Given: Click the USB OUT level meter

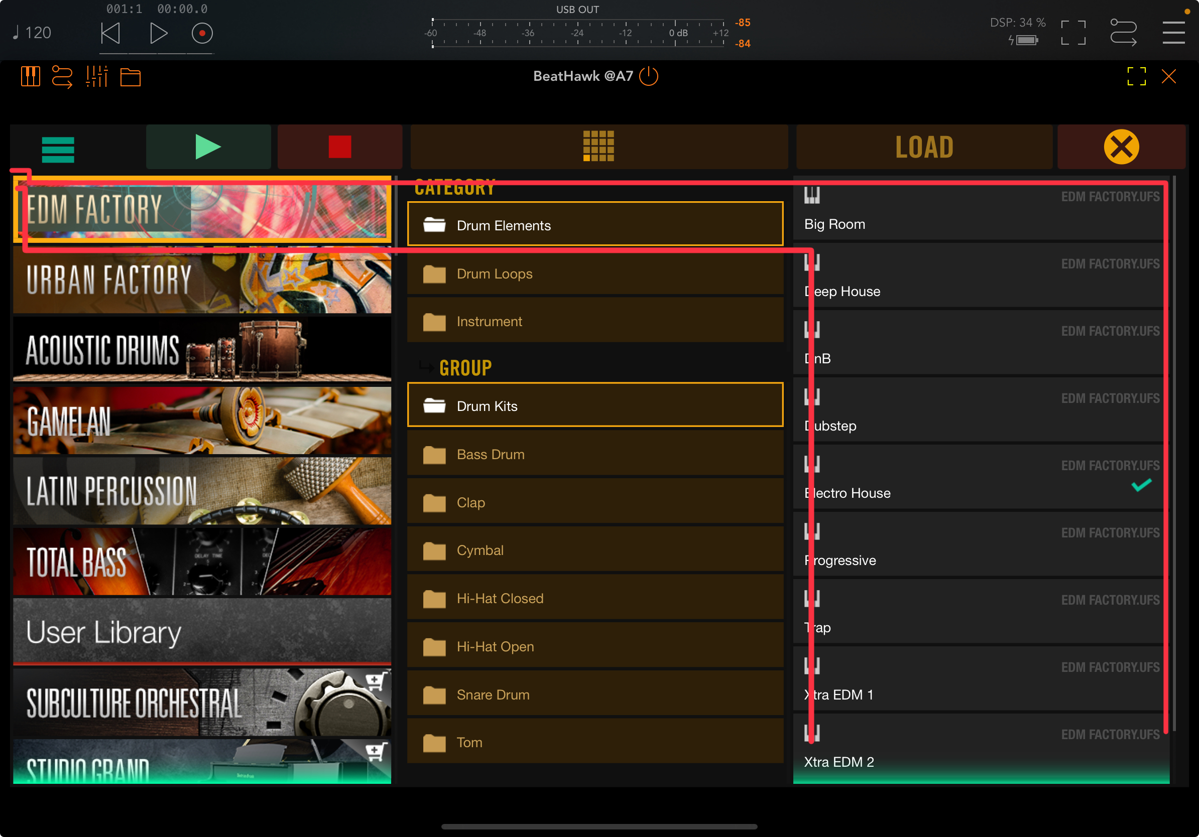Looking at the screenshot, I should 577,33.
